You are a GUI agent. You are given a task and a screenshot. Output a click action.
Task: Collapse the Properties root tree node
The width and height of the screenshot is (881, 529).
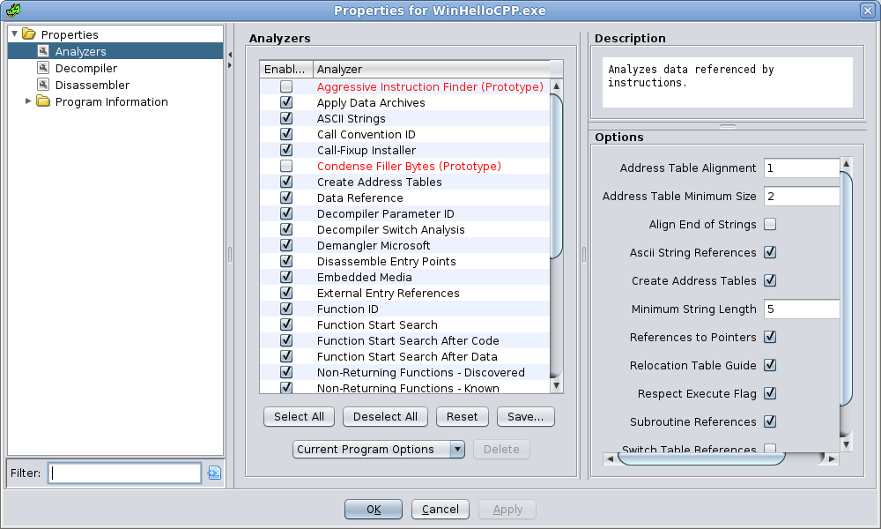[x=14, y=35]
